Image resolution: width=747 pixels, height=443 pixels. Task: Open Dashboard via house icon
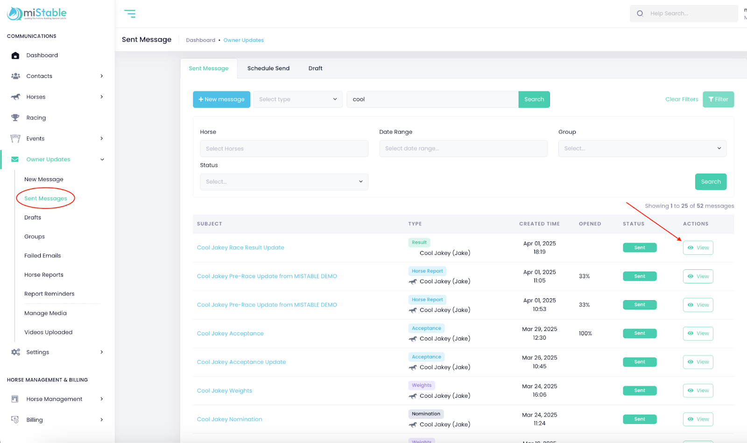(15, 56)
